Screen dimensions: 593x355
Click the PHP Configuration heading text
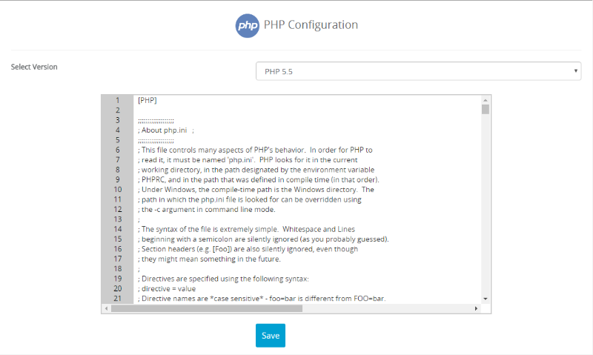pyautogui.click(x=311, y=25)
